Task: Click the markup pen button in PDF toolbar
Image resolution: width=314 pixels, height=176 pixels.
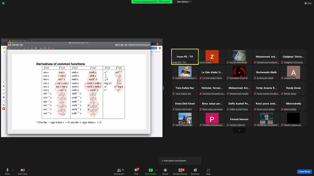Action: (x=117, y=45)
